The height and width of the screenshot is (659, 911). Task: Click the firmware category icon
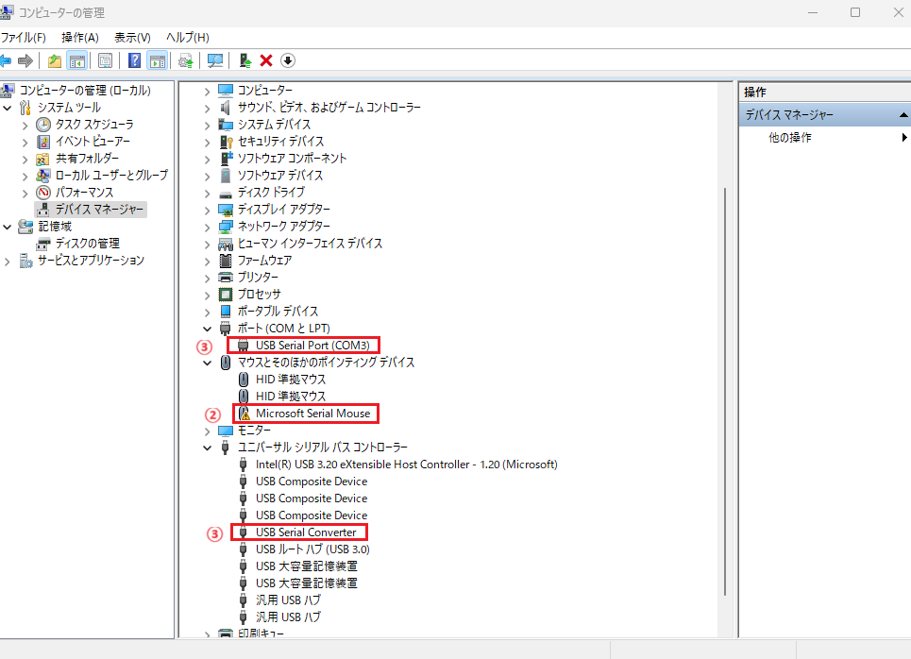(226, 261)
